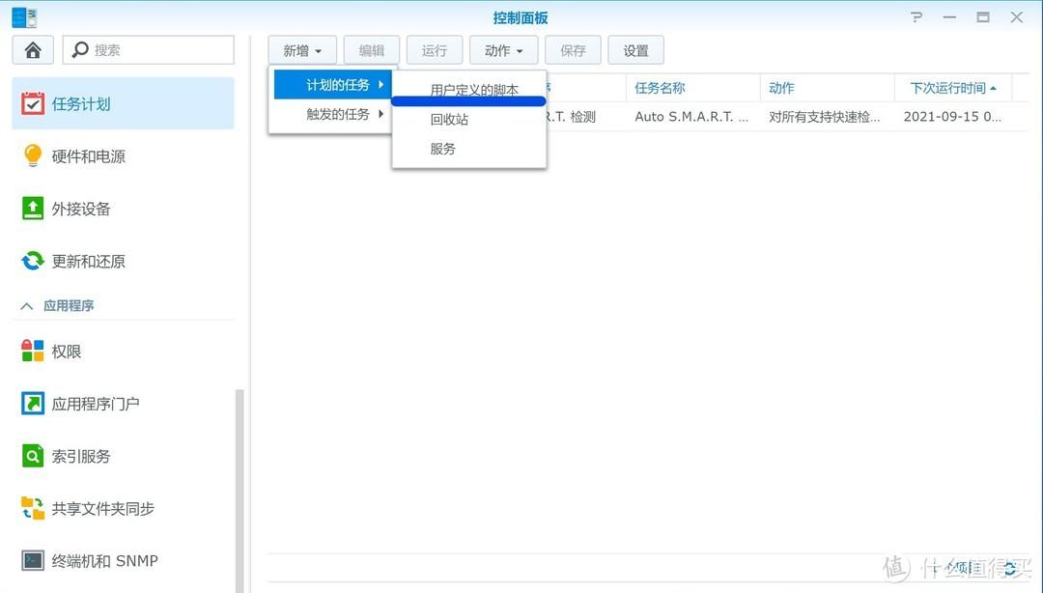Refresh the task list
The width and height of the screenshot is (1043, 593).
pyautogui.click(x=1010, y=569)
